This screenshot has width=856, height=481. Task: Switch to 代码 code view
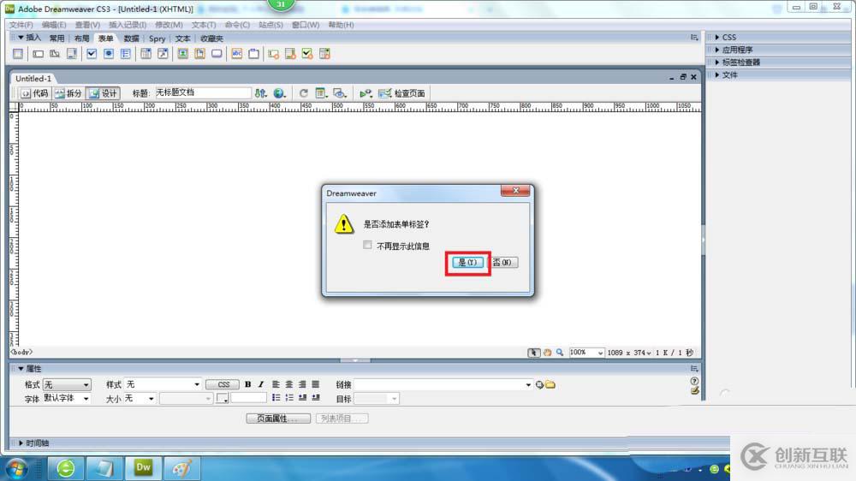(35, 93)
